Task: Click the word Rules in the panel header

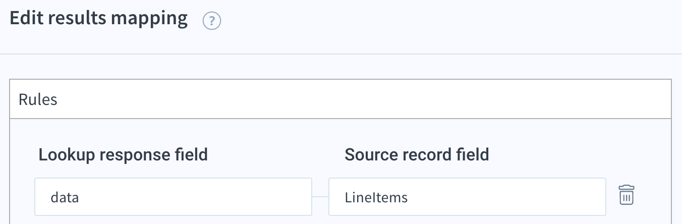Action: [x=38, y=99]
